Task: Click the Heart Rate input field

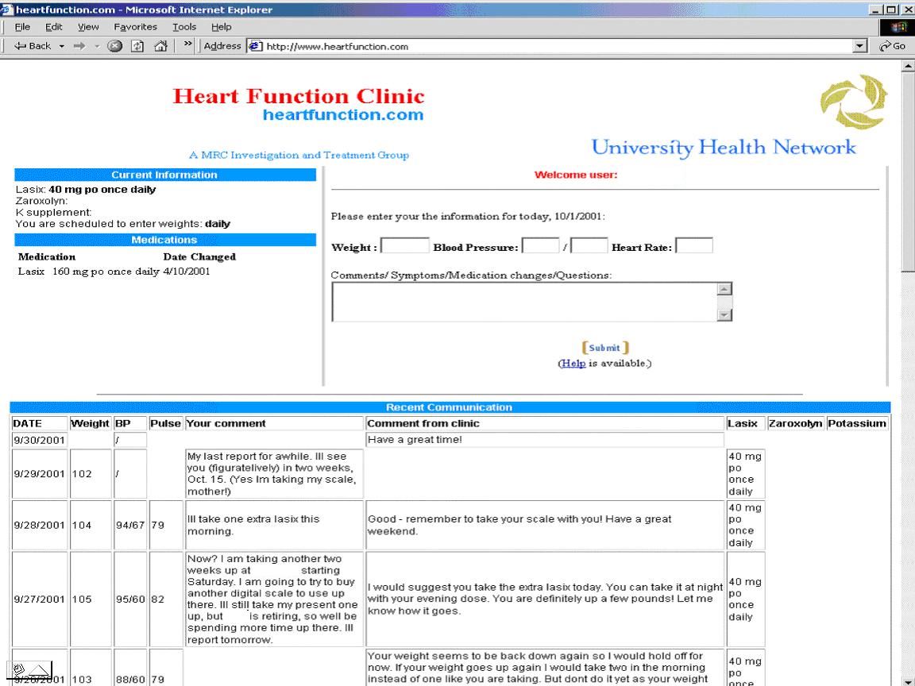Action: point(693,246)
